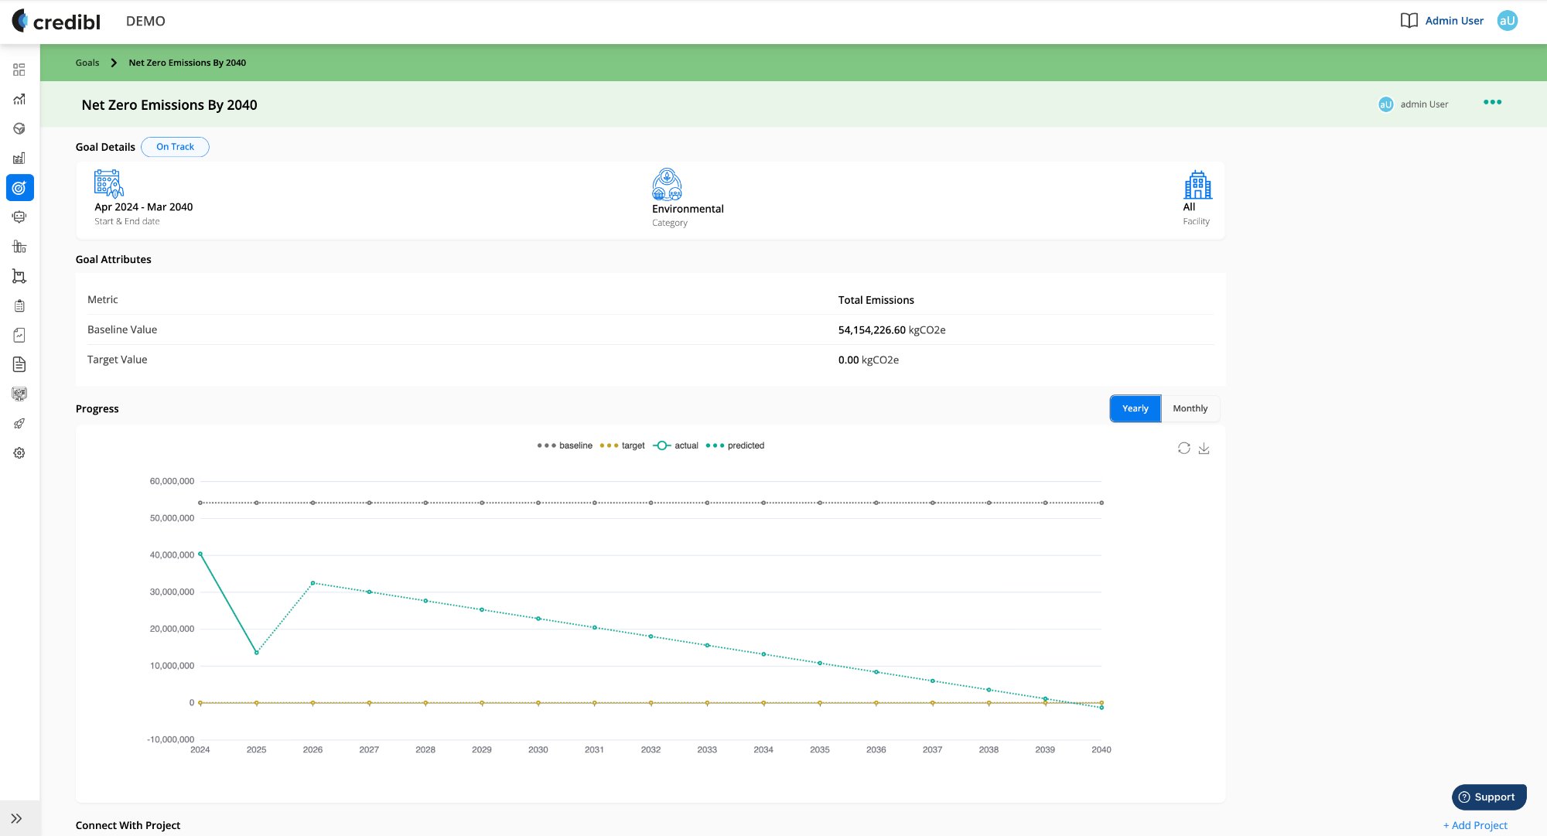
Task: Click the Goal Attributes heading
Action: pyautogui.click(x=113, y=259)
